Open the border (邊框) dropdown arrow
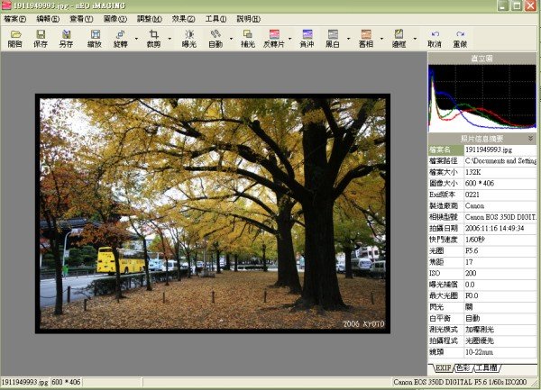This screenshot has height=390, width=541. coord(415,39)
